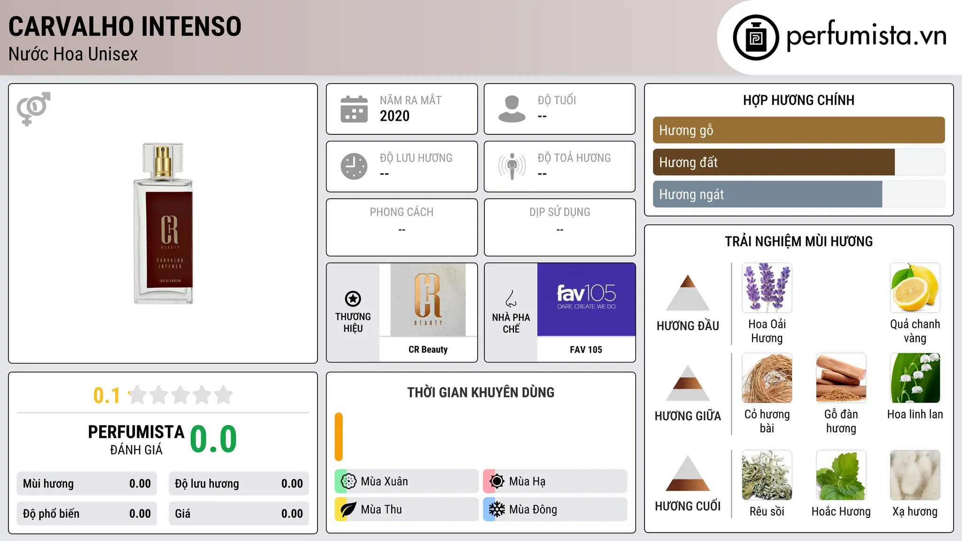
Task: Click the star badge icon above Thương hiệu
Action: pos(353,298)
